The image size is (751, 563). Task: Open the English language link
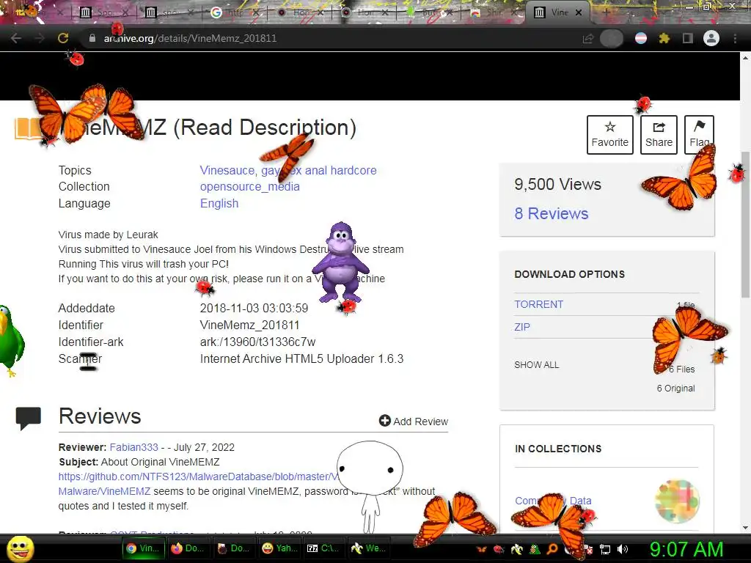pyautogui.click(x=219, y=204)
